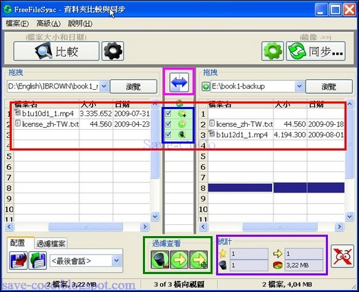The image size is (359, 292).
Task: Click left grid 檔案名 column header
Action: coord(47,104)
